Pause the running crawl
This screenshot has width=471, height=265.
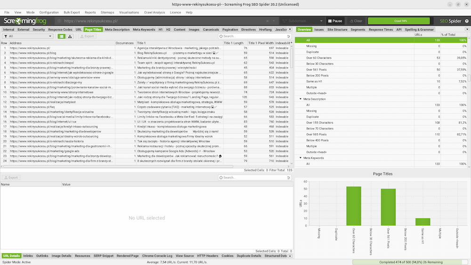pos(335,21)
